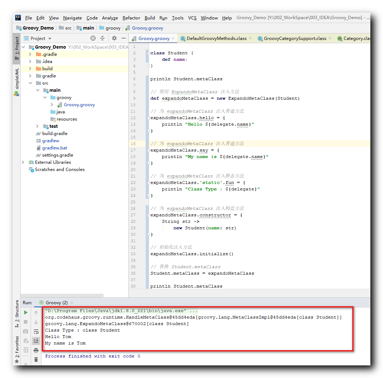
Task: Open the Project view dropdown
Action: (x=50, y=39)
